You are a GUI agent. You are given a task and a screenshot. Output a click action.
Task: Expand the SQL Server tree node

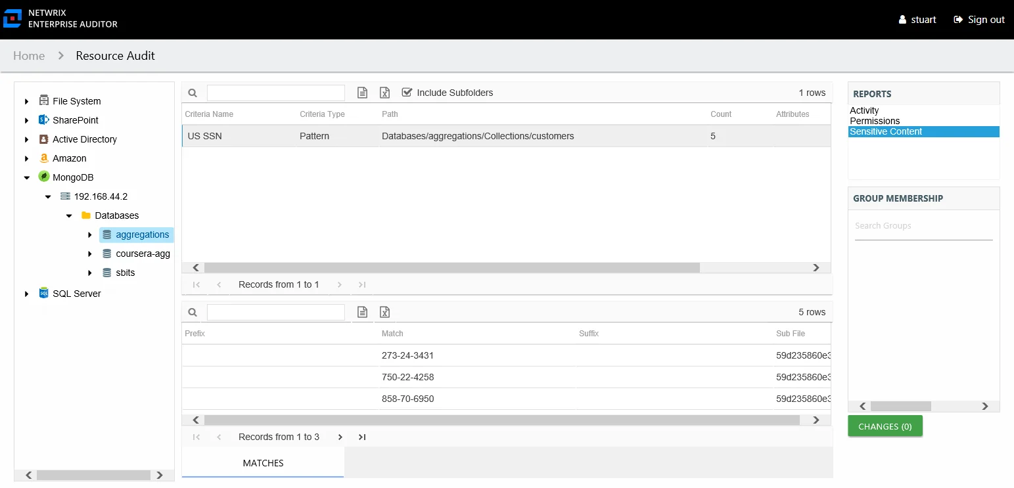pyautogui.click(x=27, y=294)
